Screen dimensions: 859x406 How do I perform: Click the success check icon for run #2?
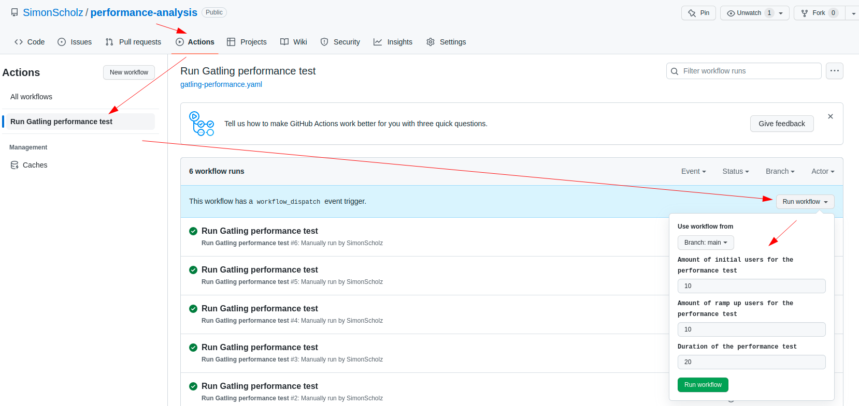[x=193, y=386]
